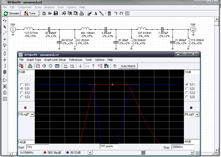This screenshot has height=157, width=221.
Task: Select S11 for the right blue trace
Action: [x=187, y=84]
